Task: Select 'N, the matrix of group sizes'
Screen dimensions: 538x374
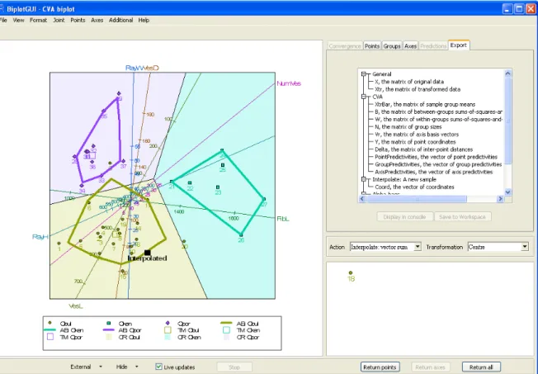Action: click(x=408, y=126)
